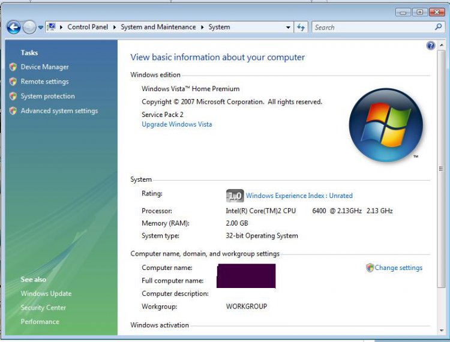This screenshot has height=342, width=450.
Task: Click the page heading View basic information
Action: [218, 57]
